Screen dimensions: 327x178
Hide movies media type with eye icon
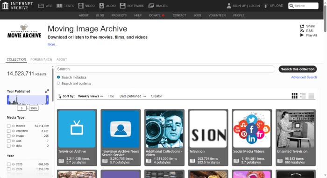(x=14, y=126)
